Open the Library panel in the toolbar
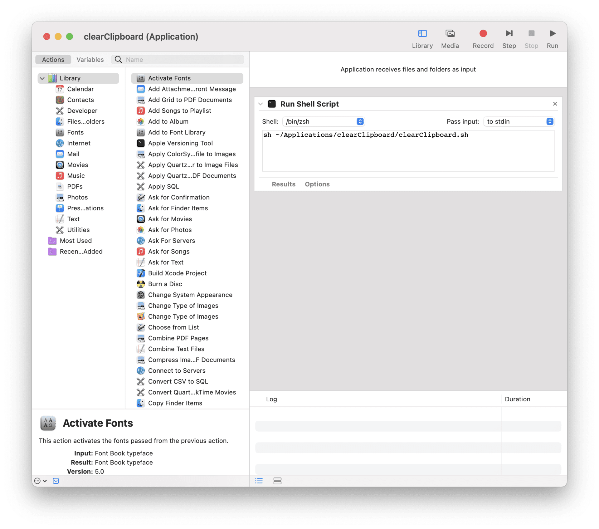Image resolution: width=599 pixels, height=529 pixels. click(422, 37)
